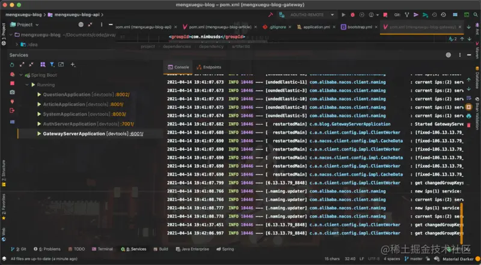The width and height of the screenshot is (481, 265).
Task: Click the Search Everywhere magnifier icon
Action: pos(476,14)
